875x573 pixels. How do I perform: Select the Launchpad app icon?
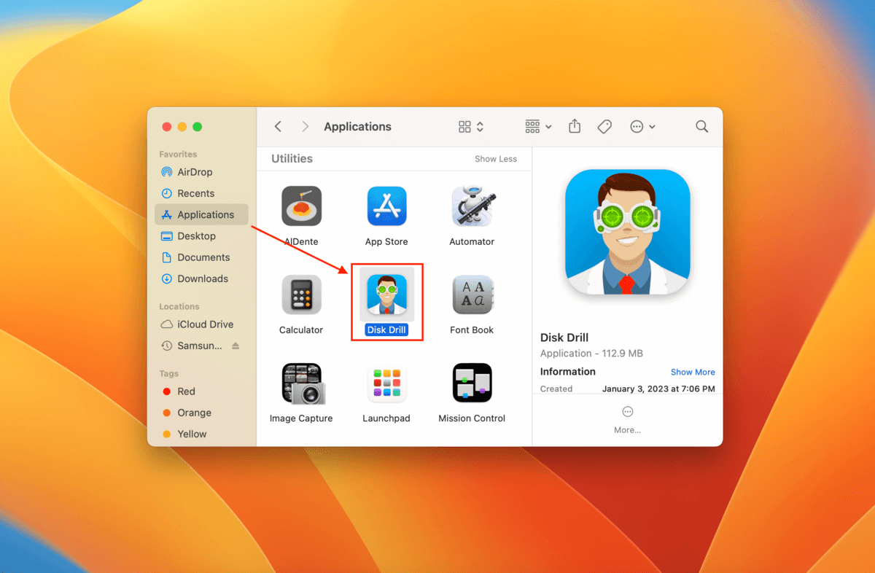[386, 383]
